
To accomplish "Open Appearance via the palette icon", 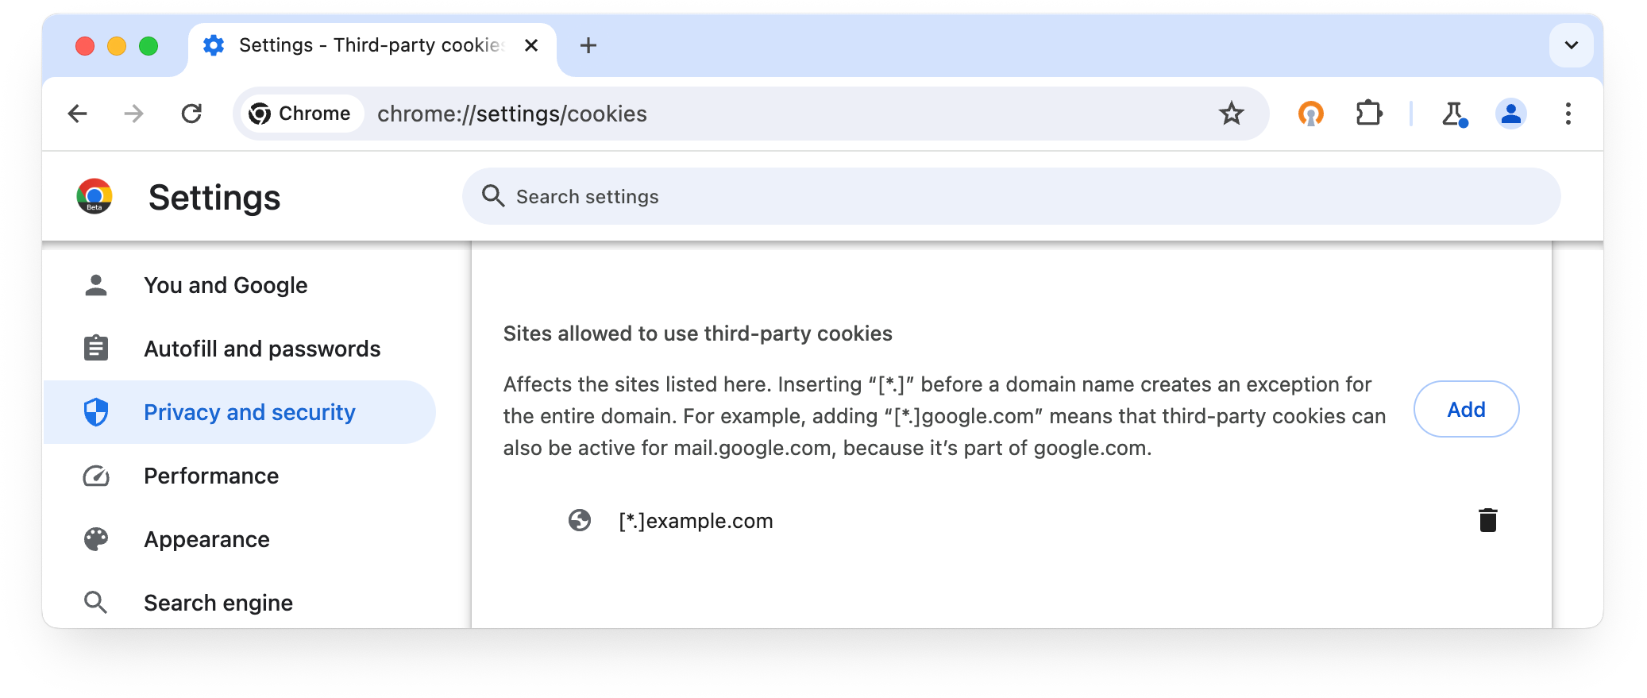I will 96,539.
